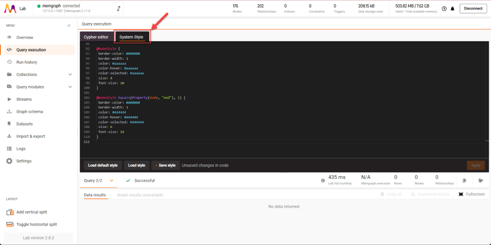Click the Disconnect button
Screen dimensions: 491x245
[473, 9]
